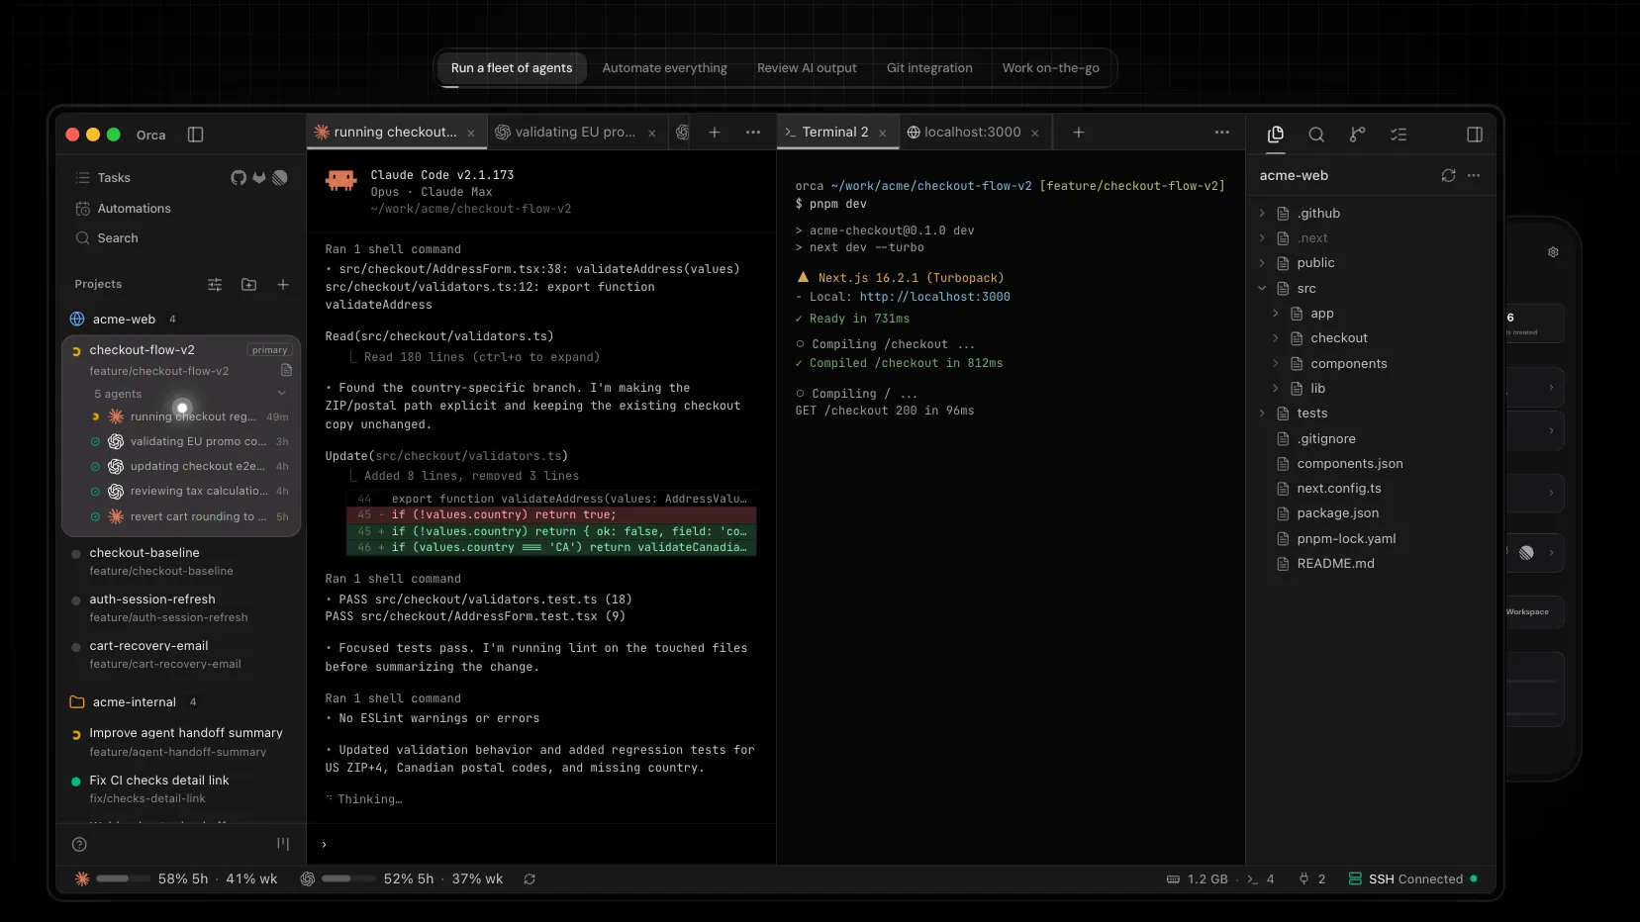This screenshot has width=1640, height=922.
Task: Select the 'revert cart rounding to...' agent
Action: pyautogui.click(x=189, y=516)
